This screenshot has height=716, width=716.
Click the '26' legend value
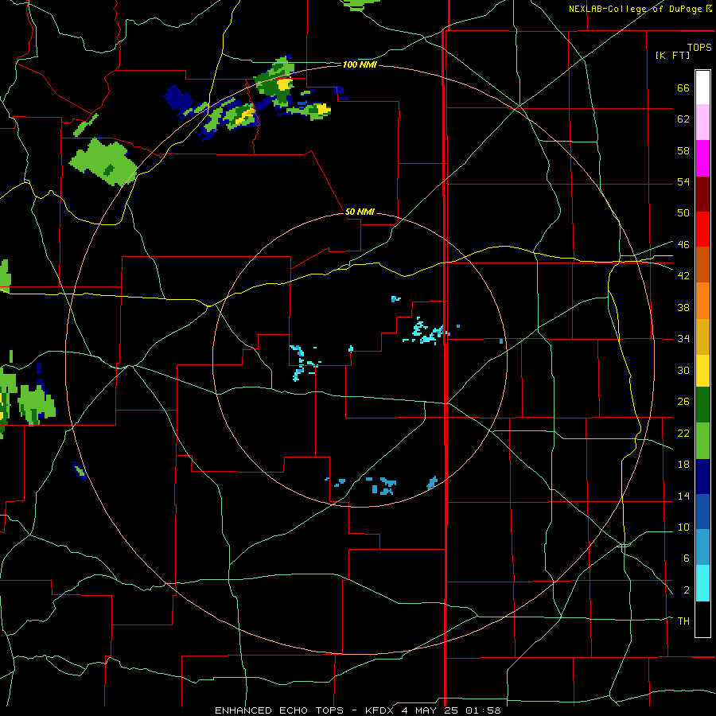pos(683,402)
